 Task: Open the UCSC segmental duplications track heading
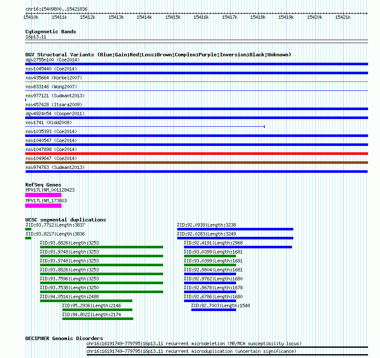pos(66,220)
